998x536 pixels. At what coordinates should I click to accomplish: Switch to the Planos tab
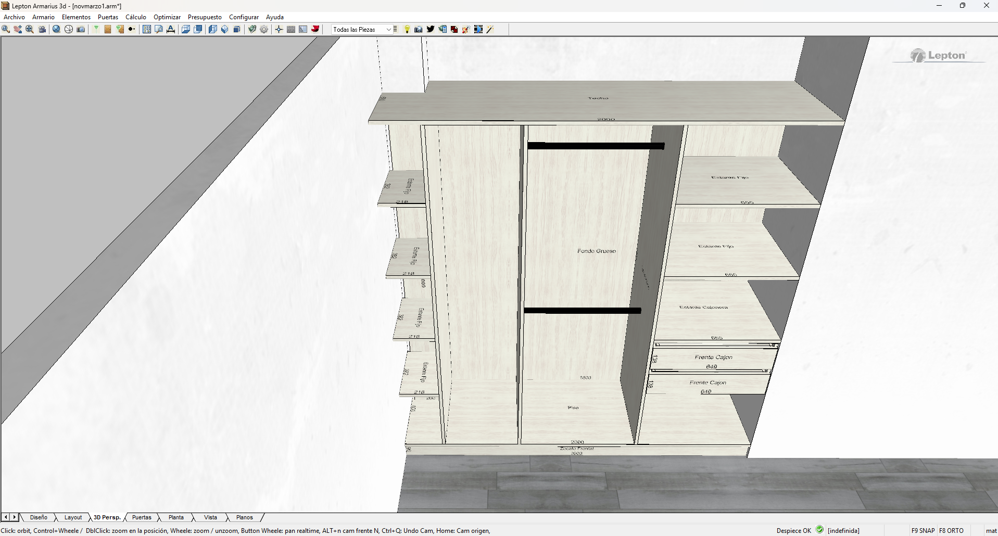pos(244,517)
